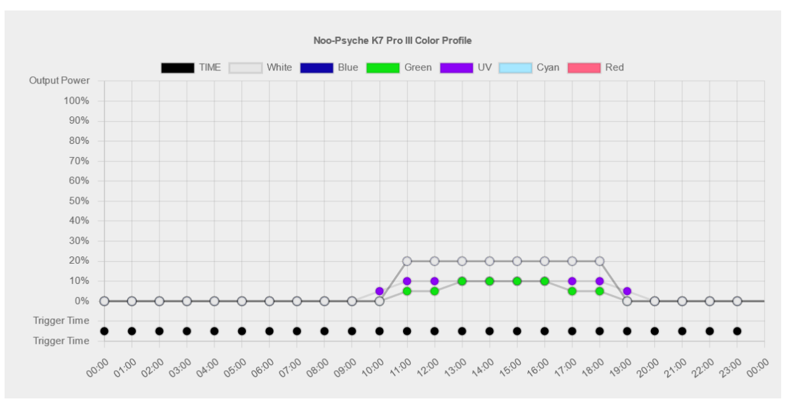Click the black TIME marker at 01:00
This screenshot has height=403, width=789.
(131, 331)
